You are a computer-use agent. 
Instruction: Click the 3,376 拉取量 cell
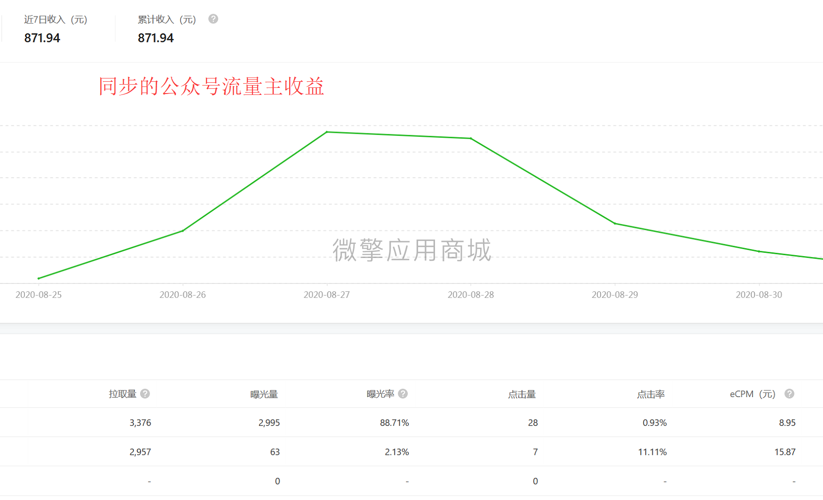pyautogui.click(x=140, y=422)
